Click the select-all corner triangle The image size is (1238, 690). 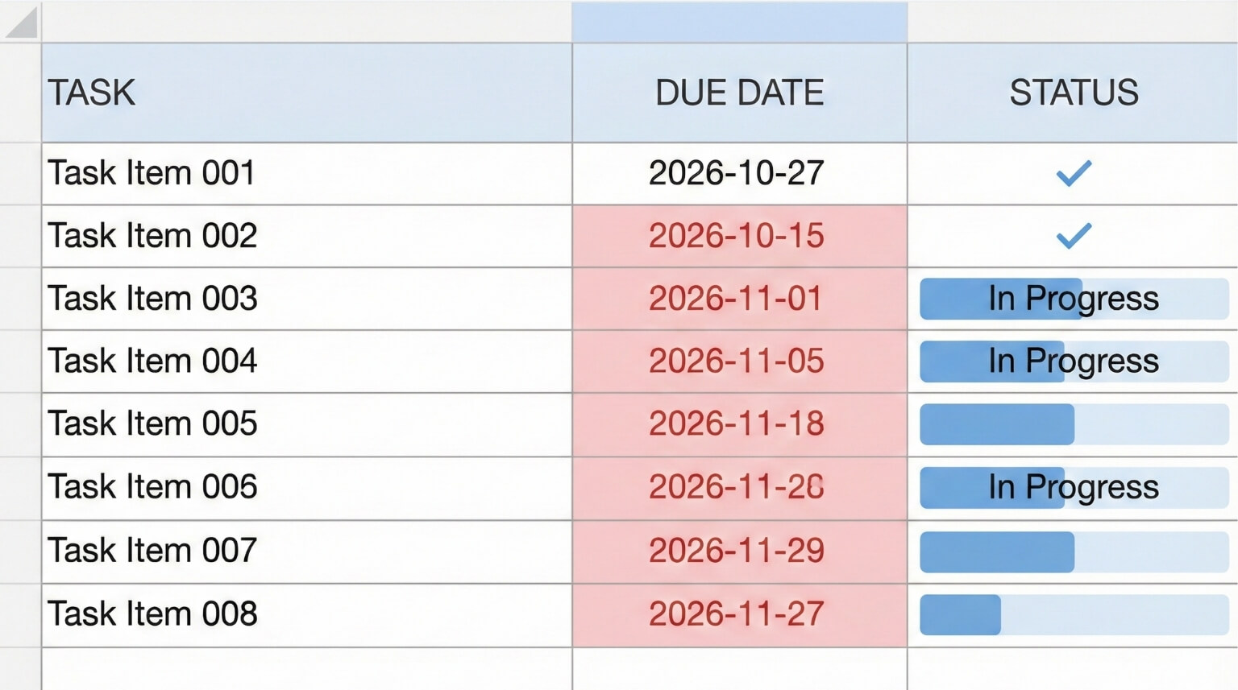click(x=23, y=23)
